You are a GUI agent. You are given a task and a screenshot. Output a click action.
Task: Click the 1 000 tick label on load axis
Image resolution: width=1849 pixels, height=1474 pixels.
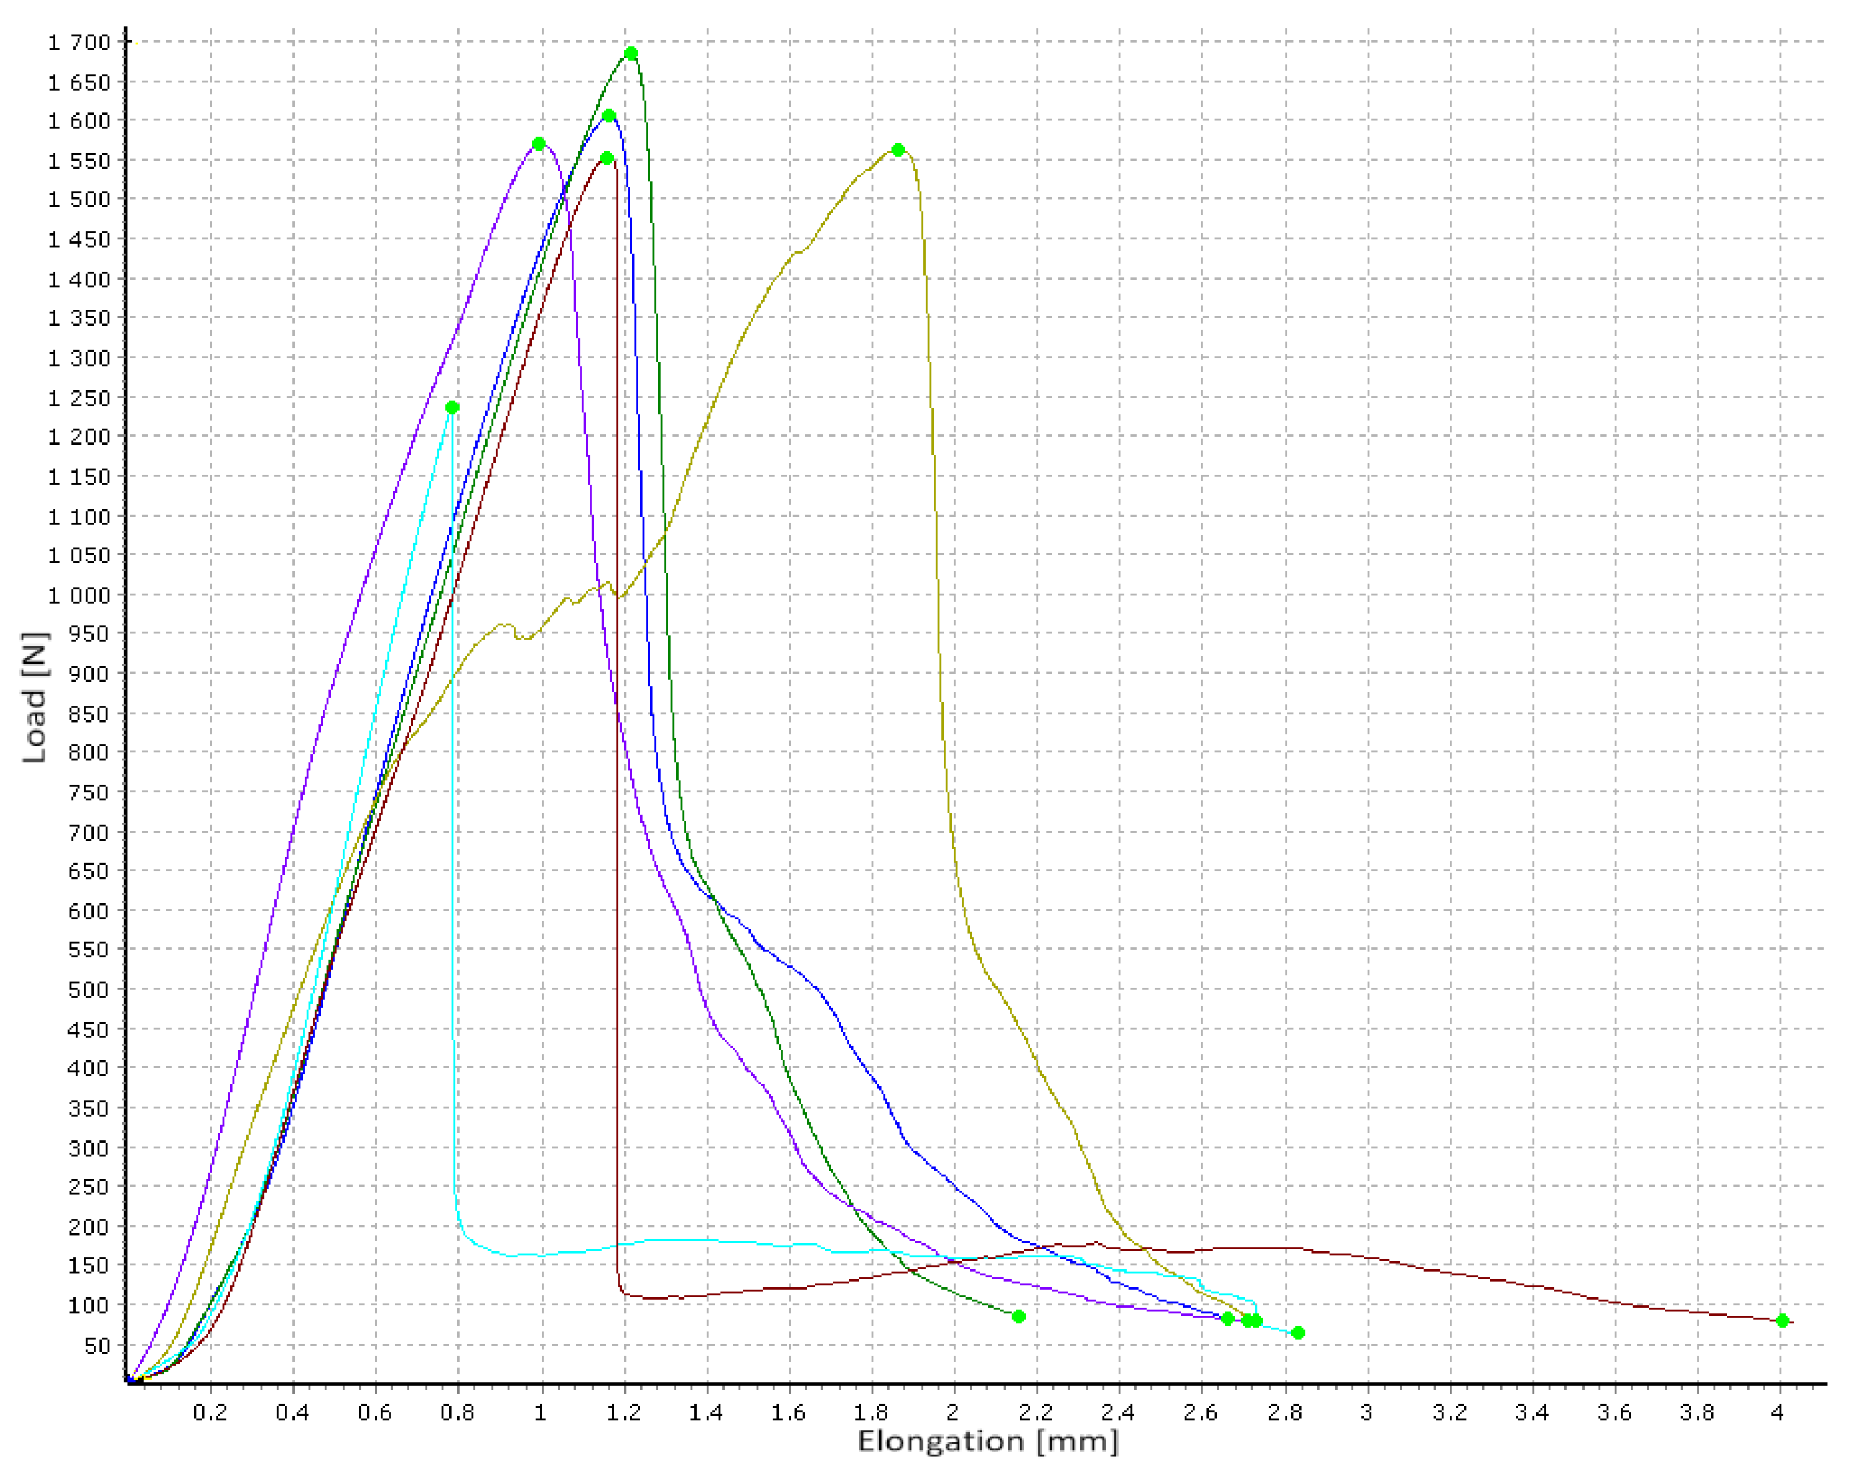(x=80, y=595)
